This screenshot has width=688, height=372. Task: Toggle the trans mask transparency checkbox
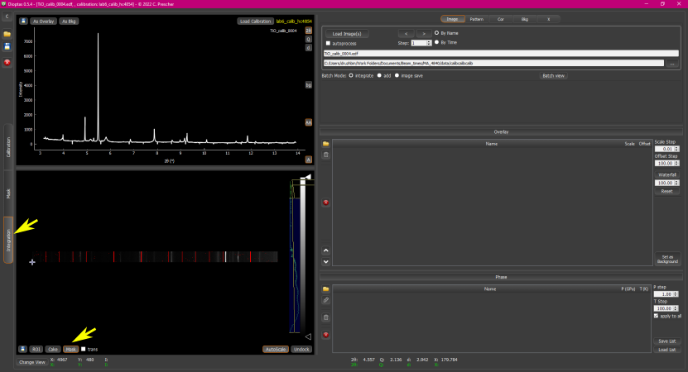pyautogui.click(x=84, y=349)
